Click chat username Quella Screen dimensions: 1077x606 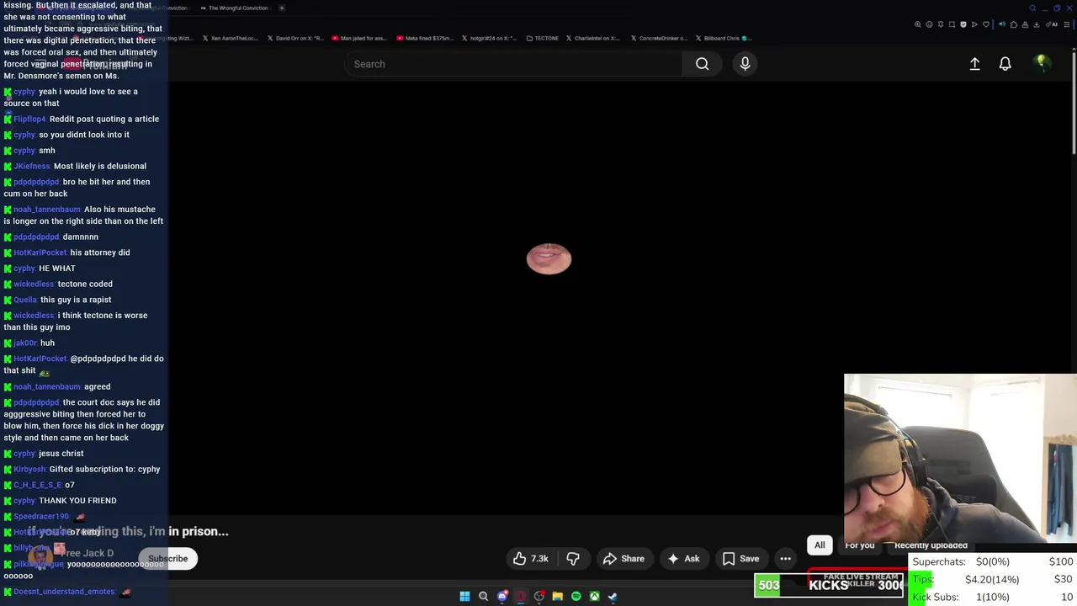click(25, 300)
